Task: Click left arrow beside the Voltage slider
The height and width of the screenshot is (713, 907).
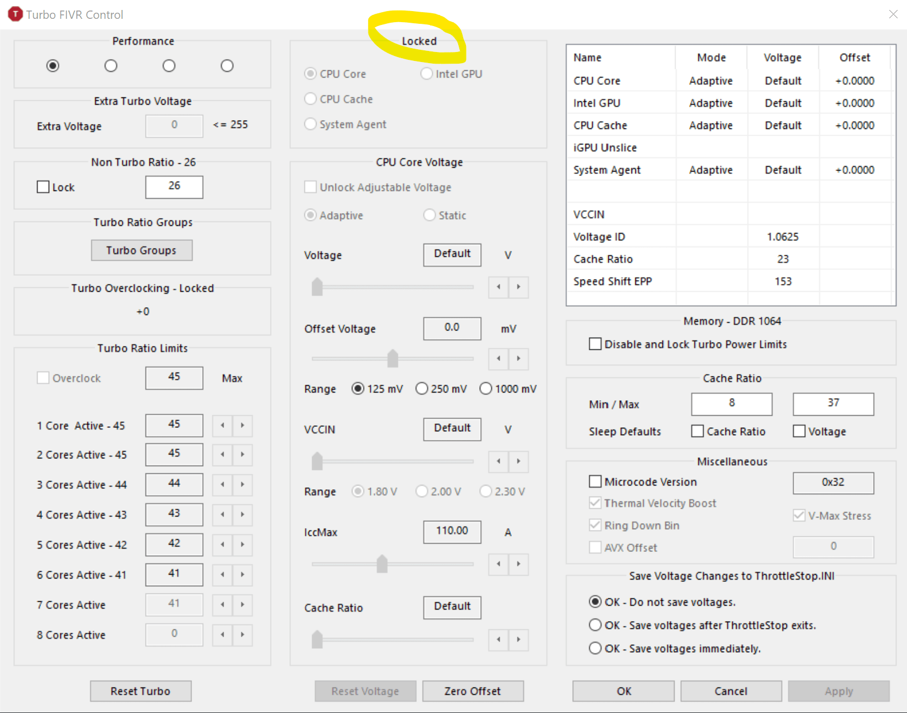Action: (499, 287)
